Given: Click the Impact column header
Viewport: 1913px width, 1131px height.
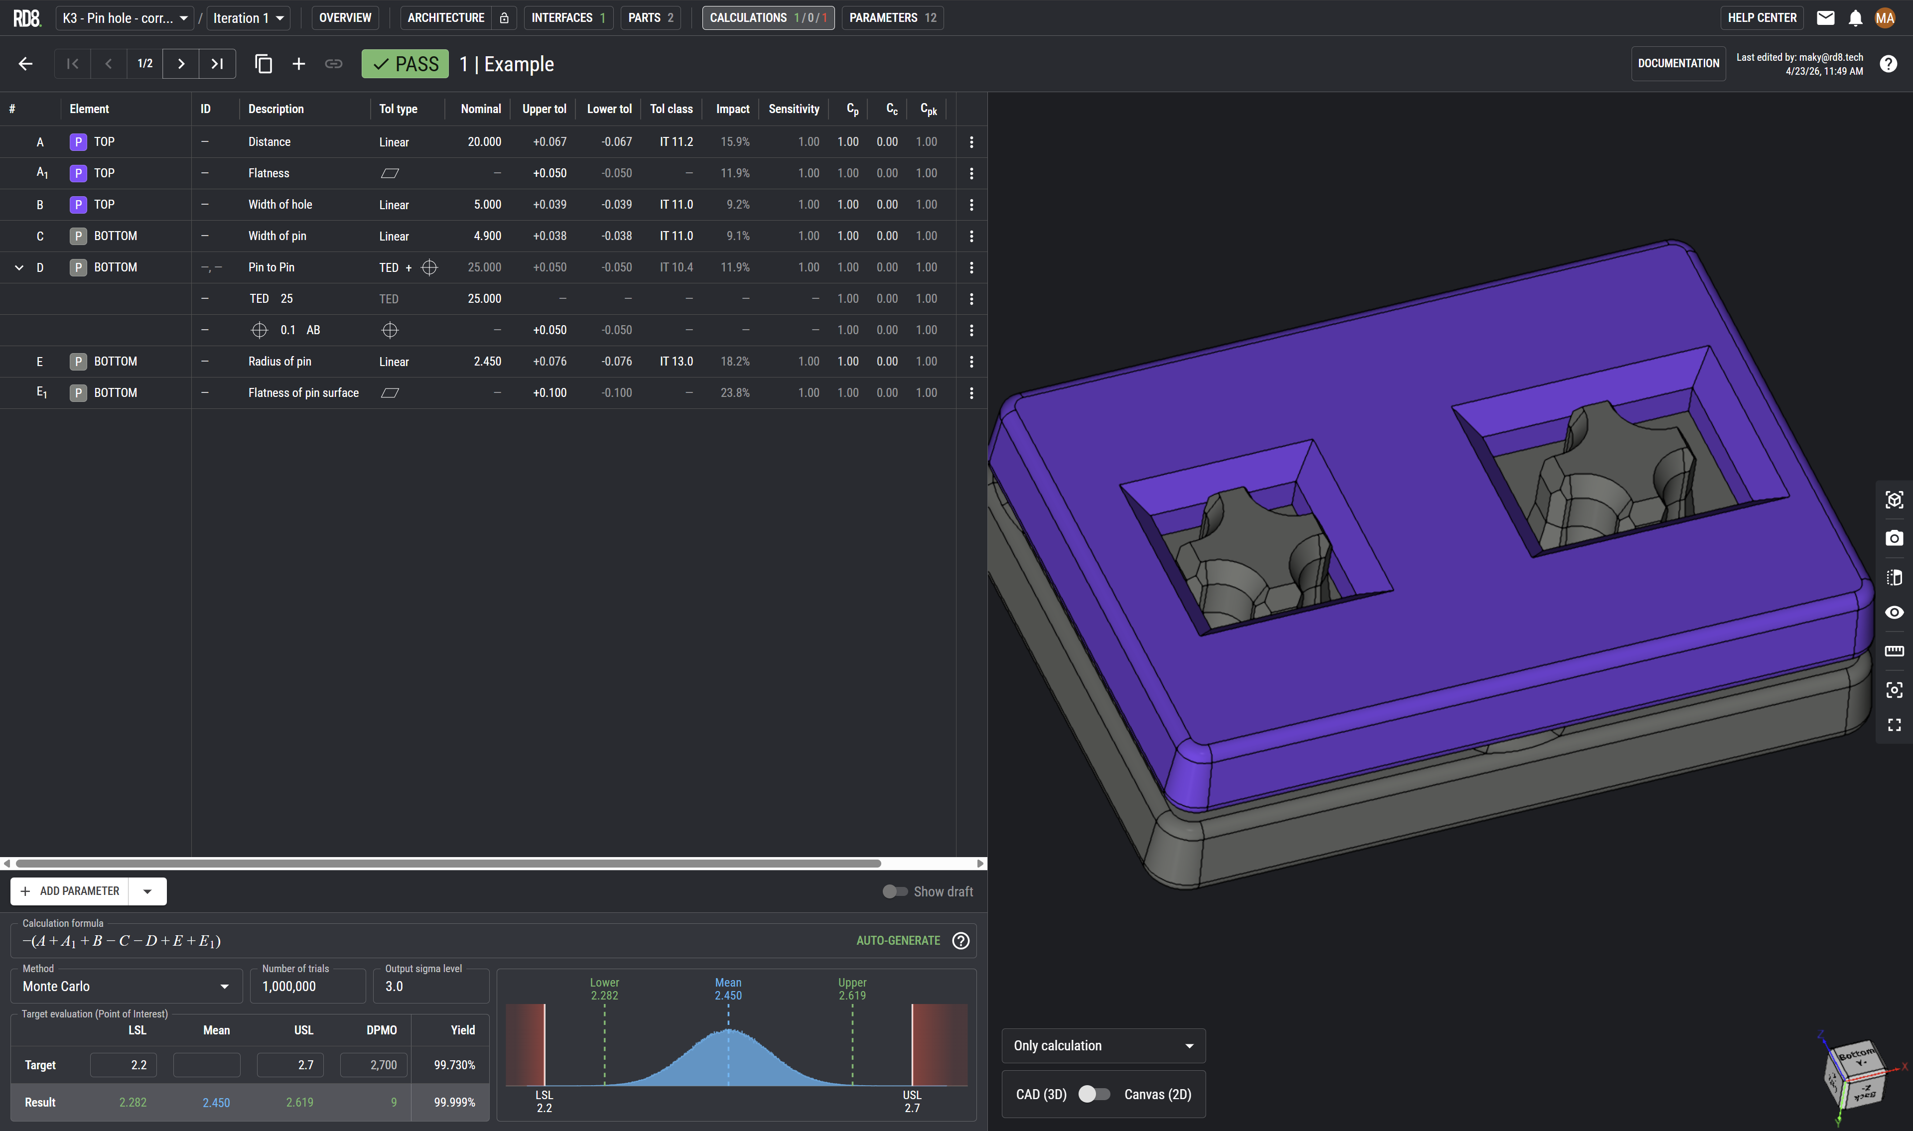Looking at the screenshot, I should [x=732, y=109].
